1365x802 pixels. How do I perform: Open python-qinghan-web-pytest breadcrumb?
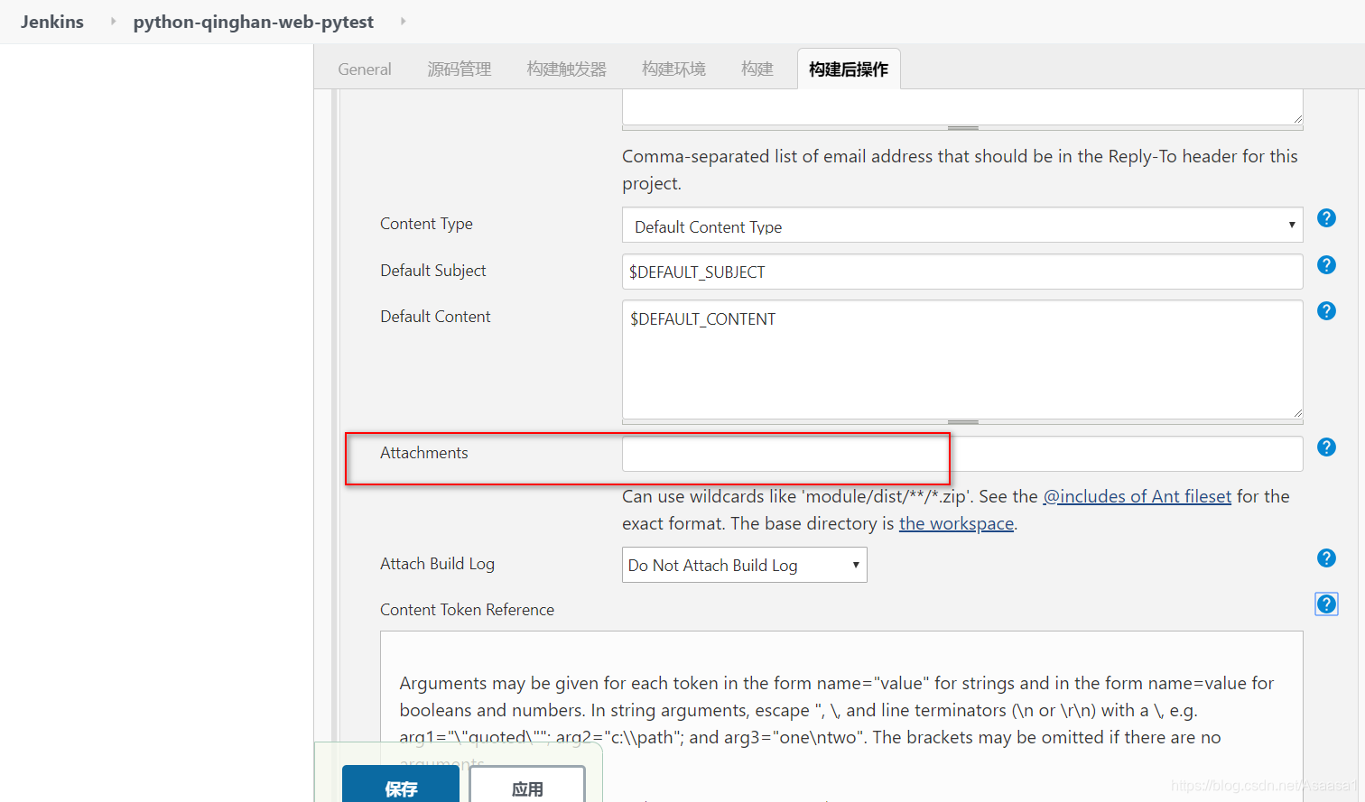tap(254, 22)
